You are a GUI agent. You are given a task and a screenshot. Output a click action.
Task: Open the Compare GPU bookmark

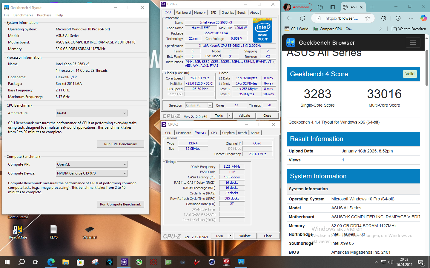point(333,29)
